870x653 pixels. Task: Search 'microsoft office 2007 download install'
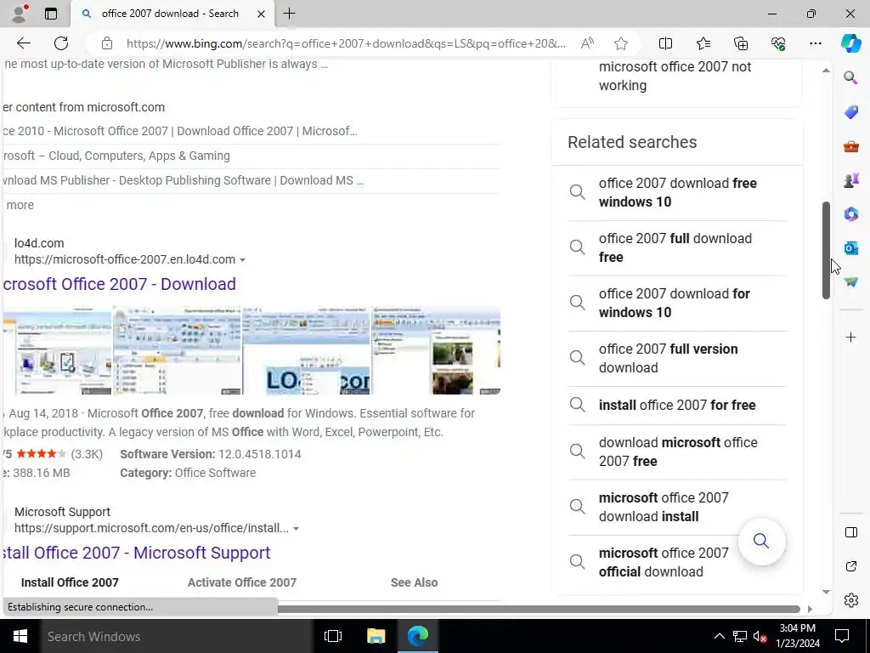677,507
